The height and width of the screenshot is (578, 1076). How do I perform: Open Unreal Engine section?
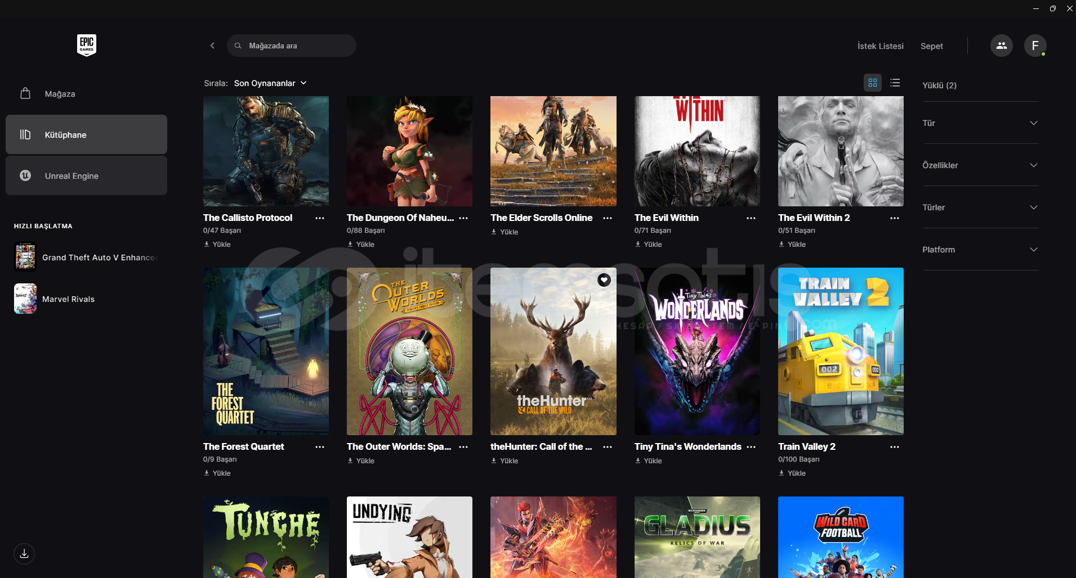(x=86, y=175)
